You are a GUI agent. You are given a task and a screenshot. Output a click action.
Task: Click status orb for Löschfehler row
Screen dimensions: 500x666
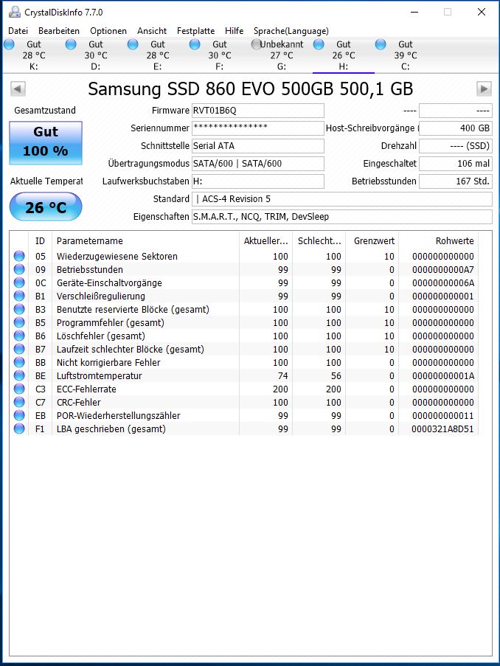[x=19, y=336]
